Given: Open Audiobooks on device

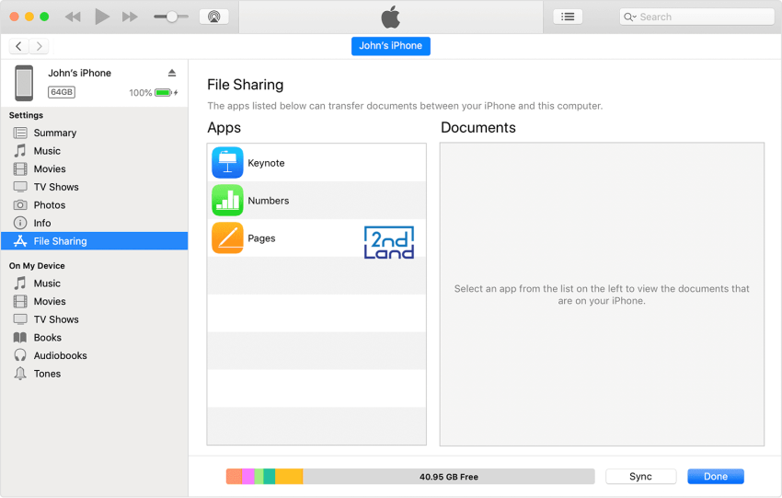Looking at the screenshot, I should [x=94, y=355].
